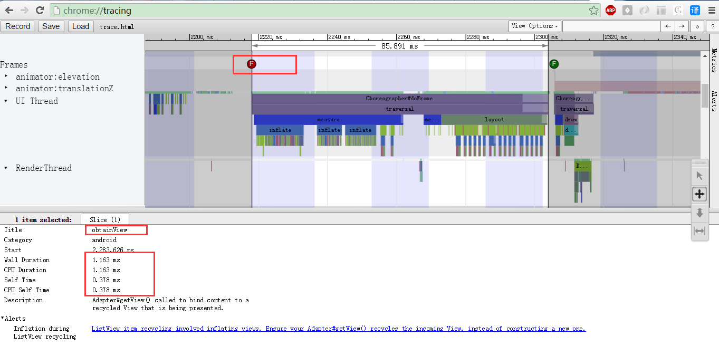
Task: Collapse the UI Thread track
Action: [6, 101]
